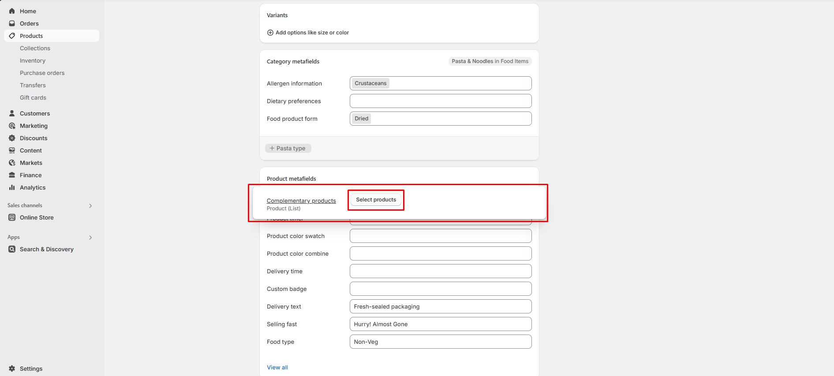Open the Allergen information dropdown field
Image resolution: width=834 pixels, height=376 pixels.
point(459,83)
